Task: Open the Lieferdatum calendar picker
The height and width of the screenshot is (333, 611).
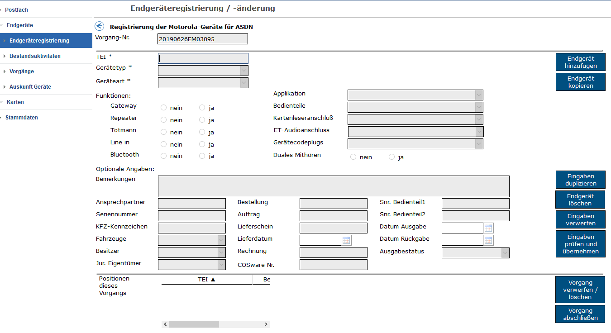Action: pos(346,240)
